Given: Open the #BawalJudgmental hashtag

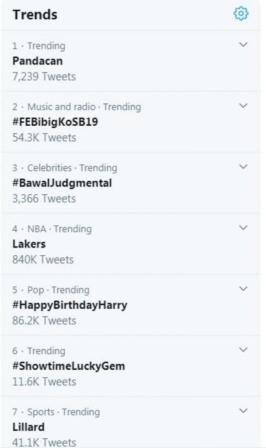Looking at the screenshot, I should [x=62, y=183].
